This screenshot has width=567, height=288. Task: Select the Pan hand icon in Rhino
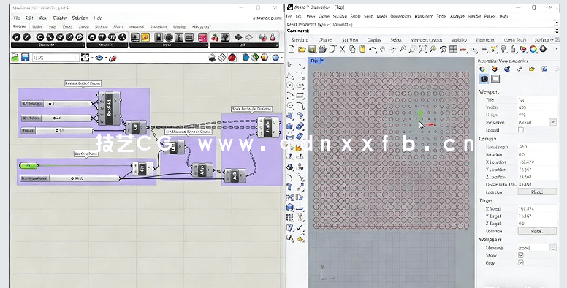(x=383, y=49)
